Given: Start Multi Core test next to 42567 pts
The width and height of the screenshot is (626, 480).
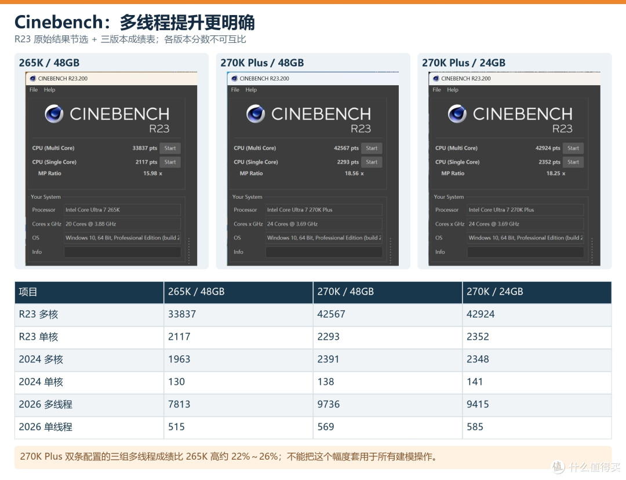Looking at the screenshot, I should 372,148.
